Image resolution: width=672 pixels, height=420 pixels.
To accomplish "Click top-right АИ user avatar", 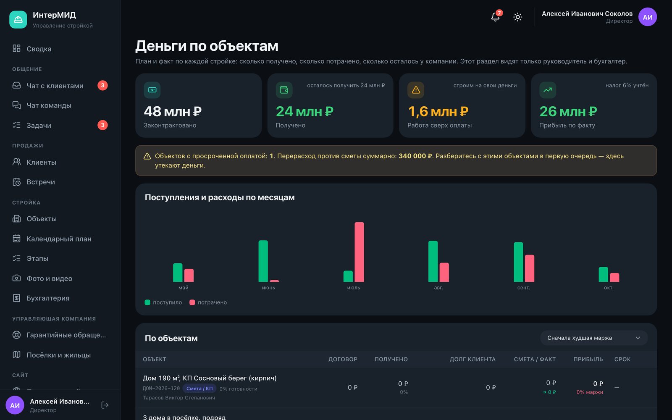I will click(x=648, y=17).
